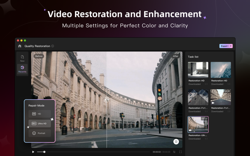Image resolution: width=250 pixels, height=156 pixels.
Task: Play the video
Action: click(x=33, y=152)
